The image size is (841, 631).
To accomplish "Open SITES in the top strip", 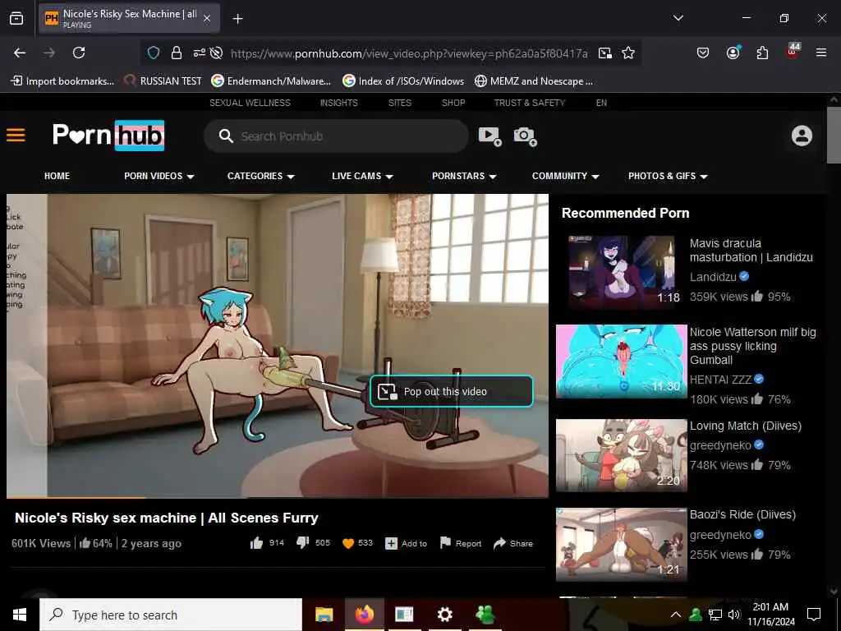I will pyautogui.click(x=400, y=103).
